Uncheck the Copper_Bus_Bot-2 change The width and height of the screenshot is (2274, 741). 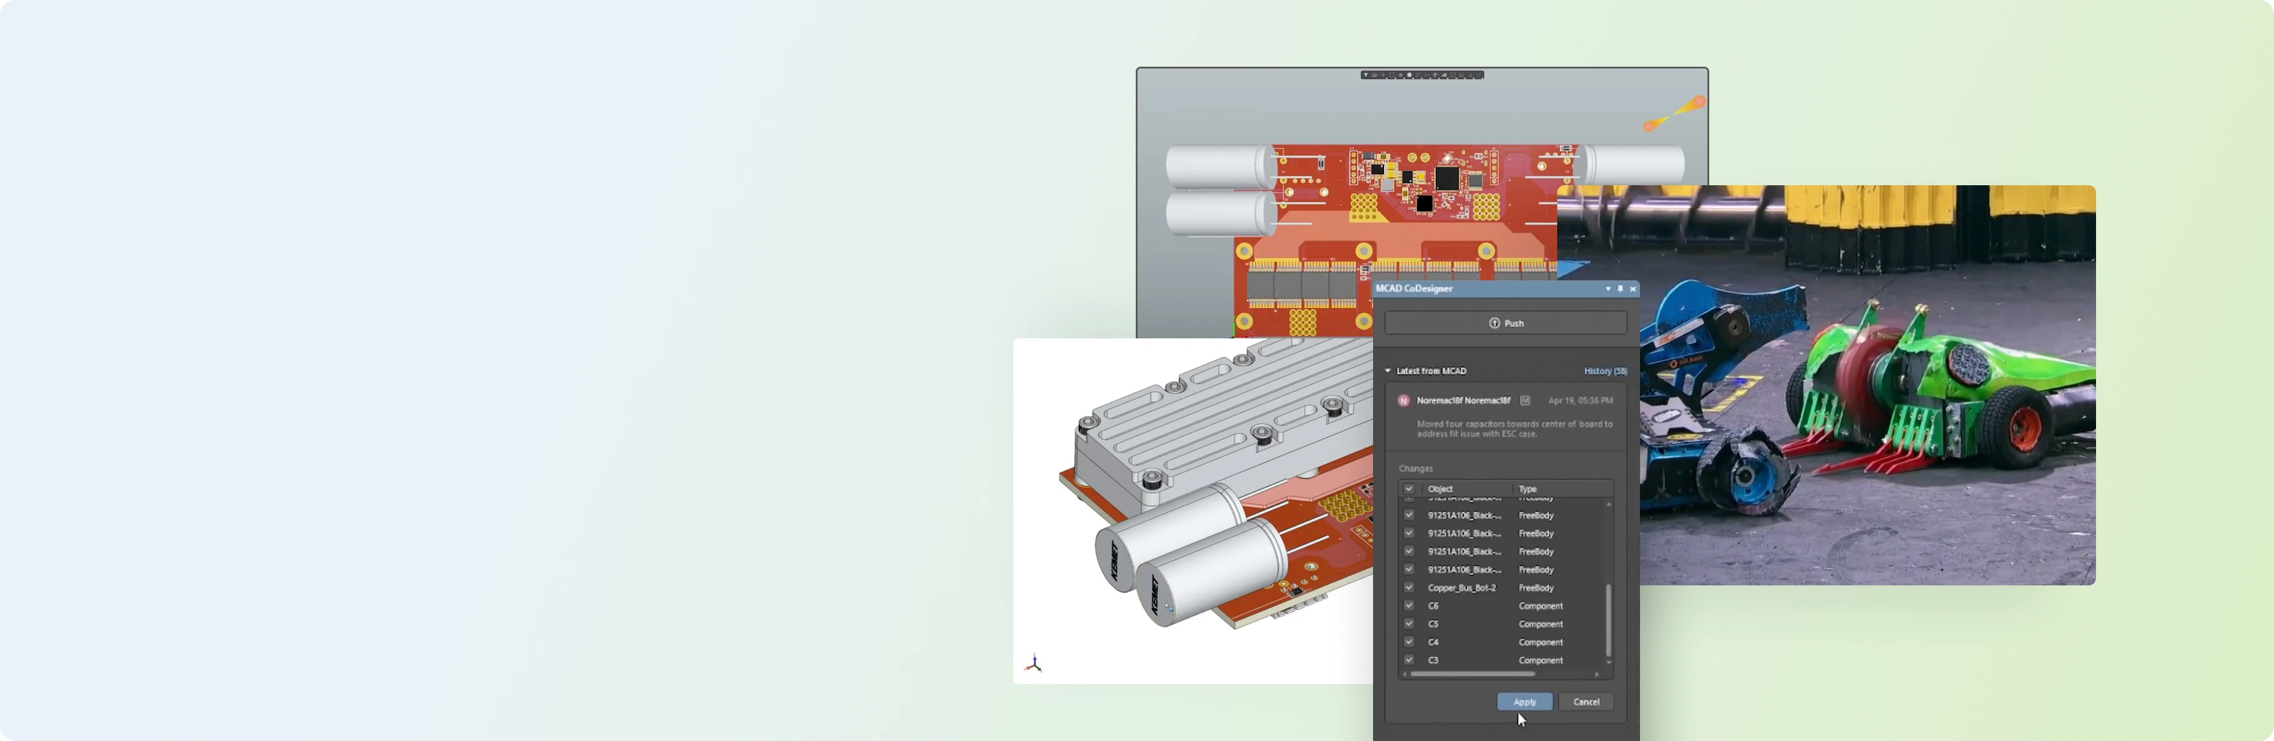click(1409, 587)
